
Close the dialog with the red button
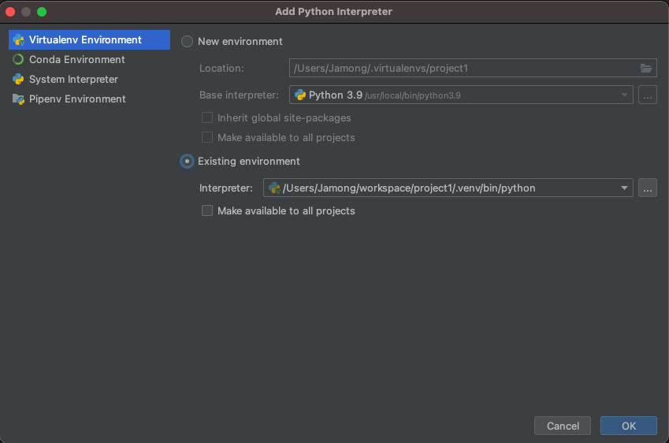[x=10, y=12]
